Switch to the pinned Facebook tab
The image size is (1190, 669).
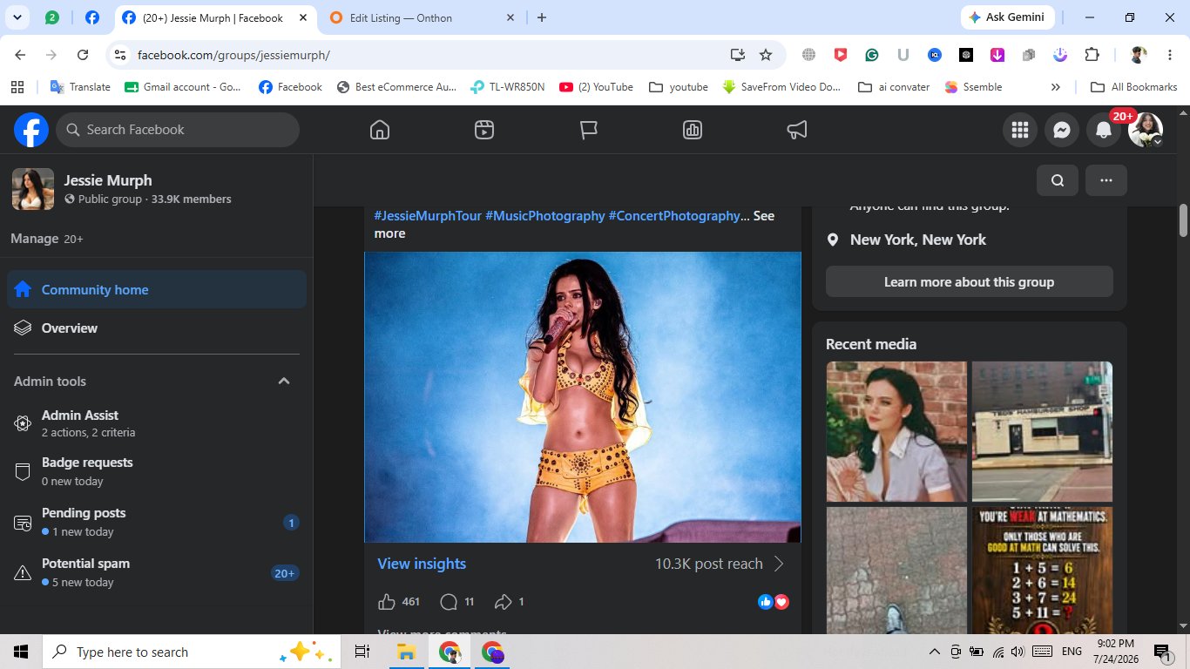[91, 17]
